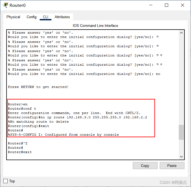Click the Copy button

[145, 166]
